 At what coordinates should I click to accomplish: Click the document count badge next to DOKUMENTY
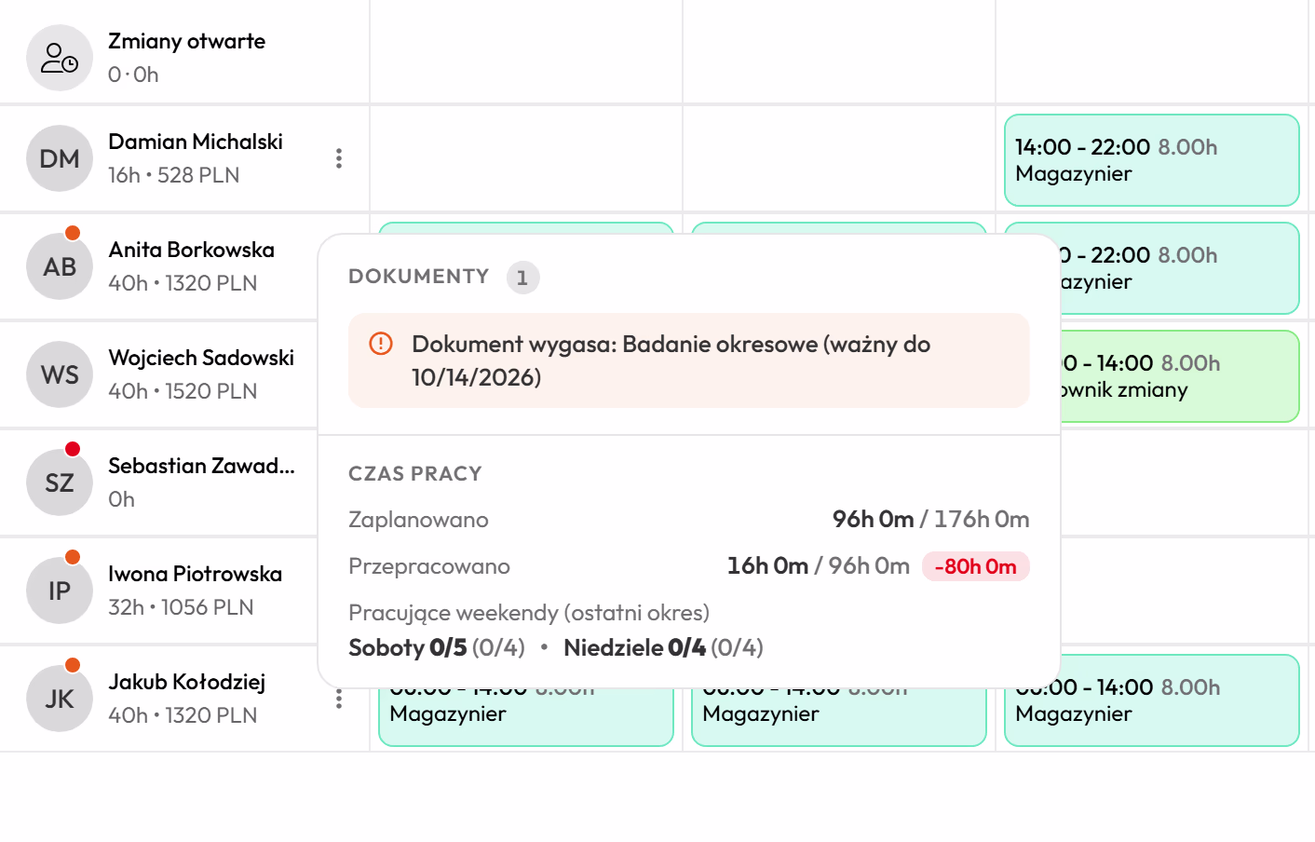(x=522, y=278)
